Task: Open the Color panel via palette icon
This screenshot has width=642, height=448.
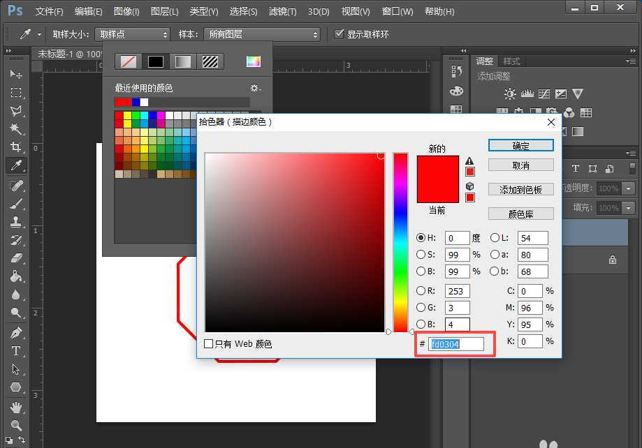Action: [x=456, y=91]
